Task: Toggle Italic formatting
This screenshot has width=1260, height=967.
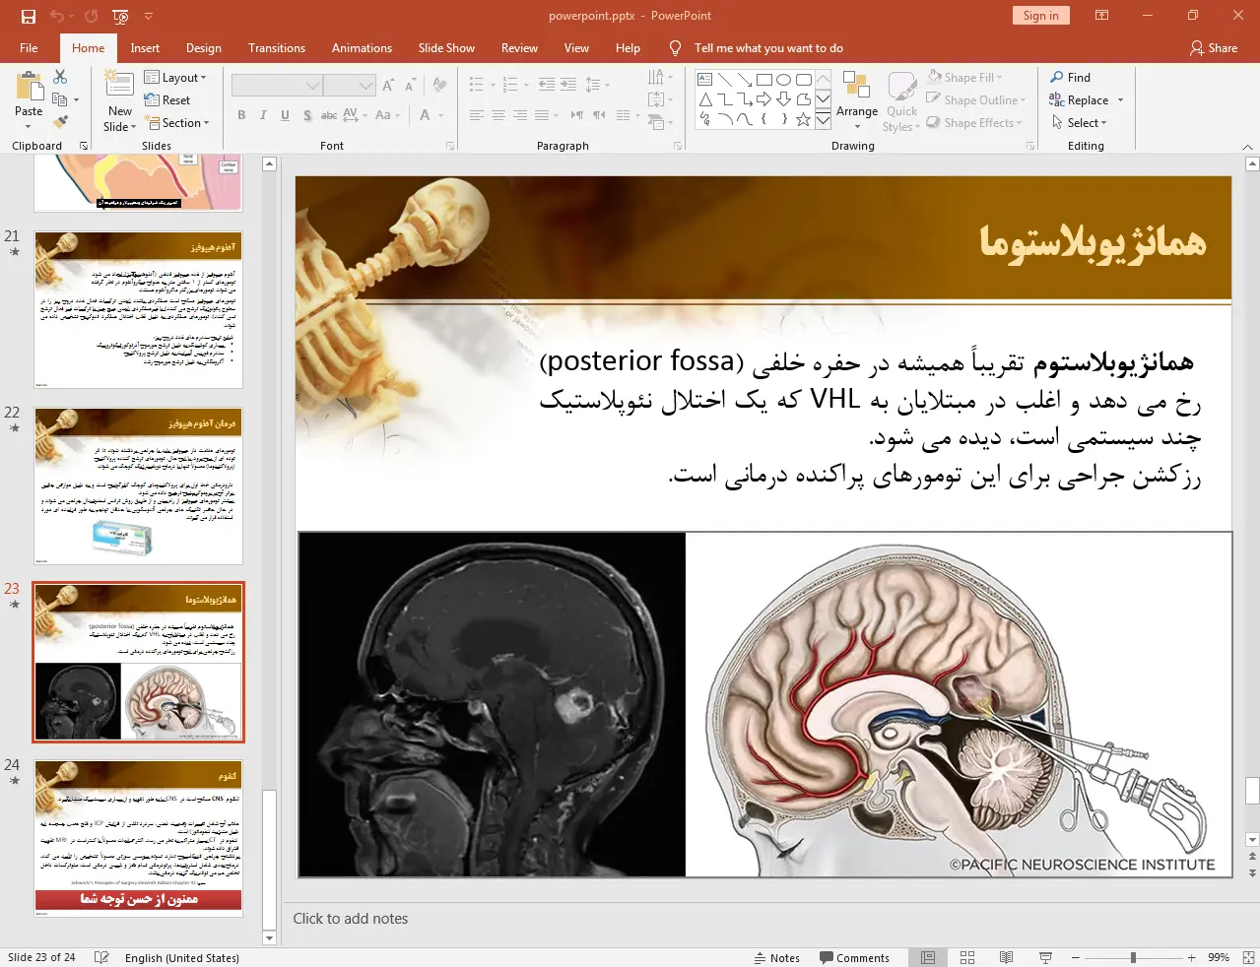Action: point(263,115)
